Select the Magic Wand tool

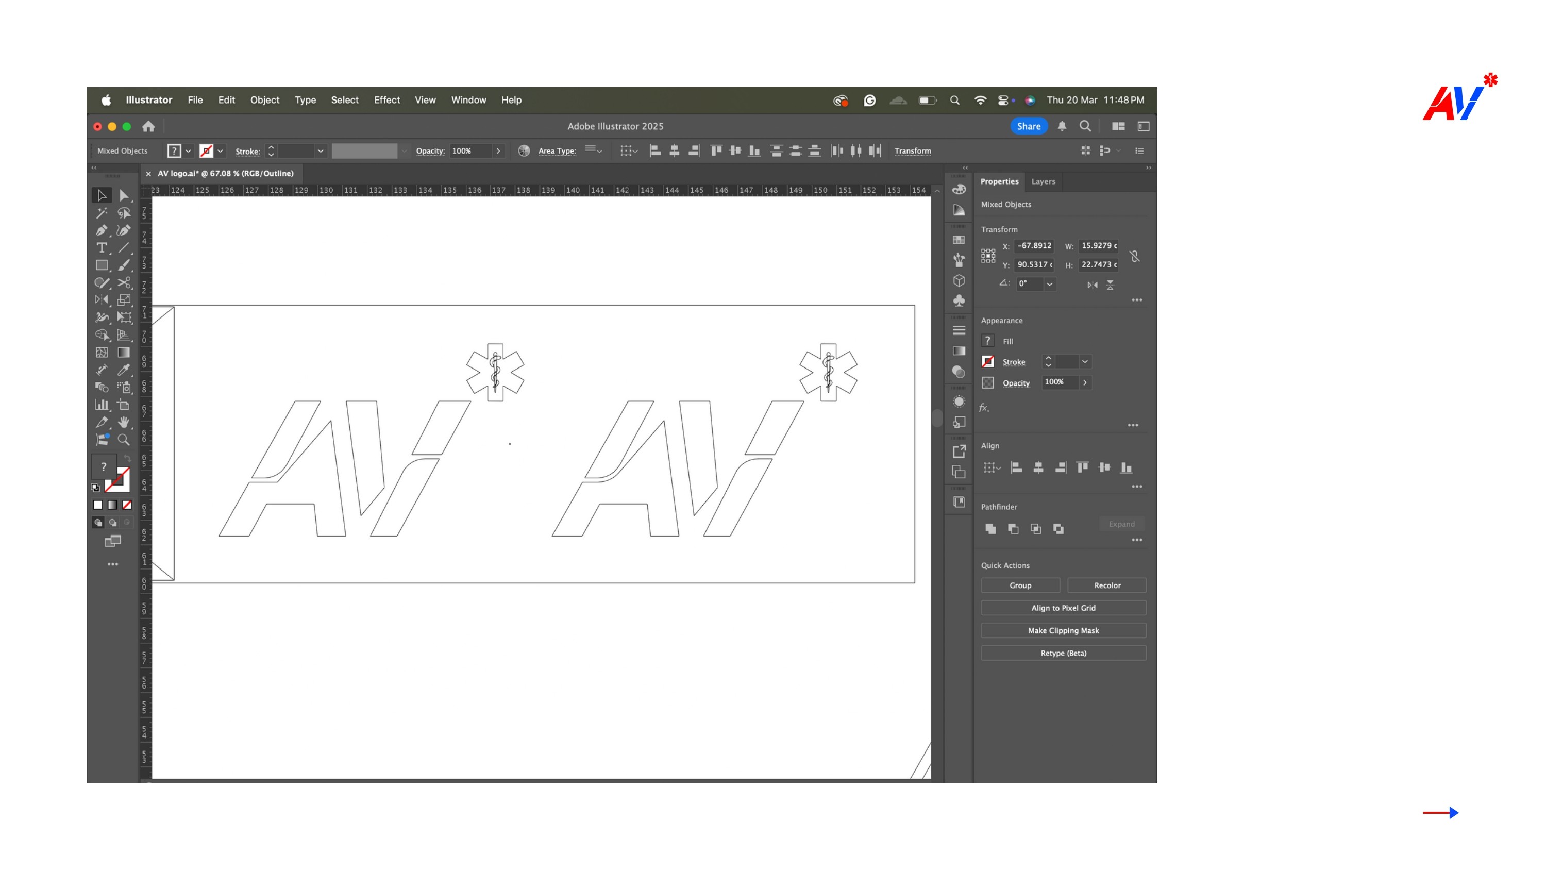(x=102, y=213)
